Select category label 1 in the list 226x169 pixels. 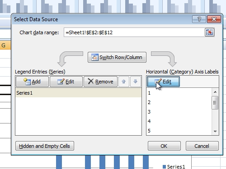click(179, 93)
